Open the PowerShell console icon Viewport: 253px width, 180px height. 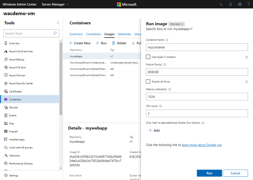(x=221, y=4)
